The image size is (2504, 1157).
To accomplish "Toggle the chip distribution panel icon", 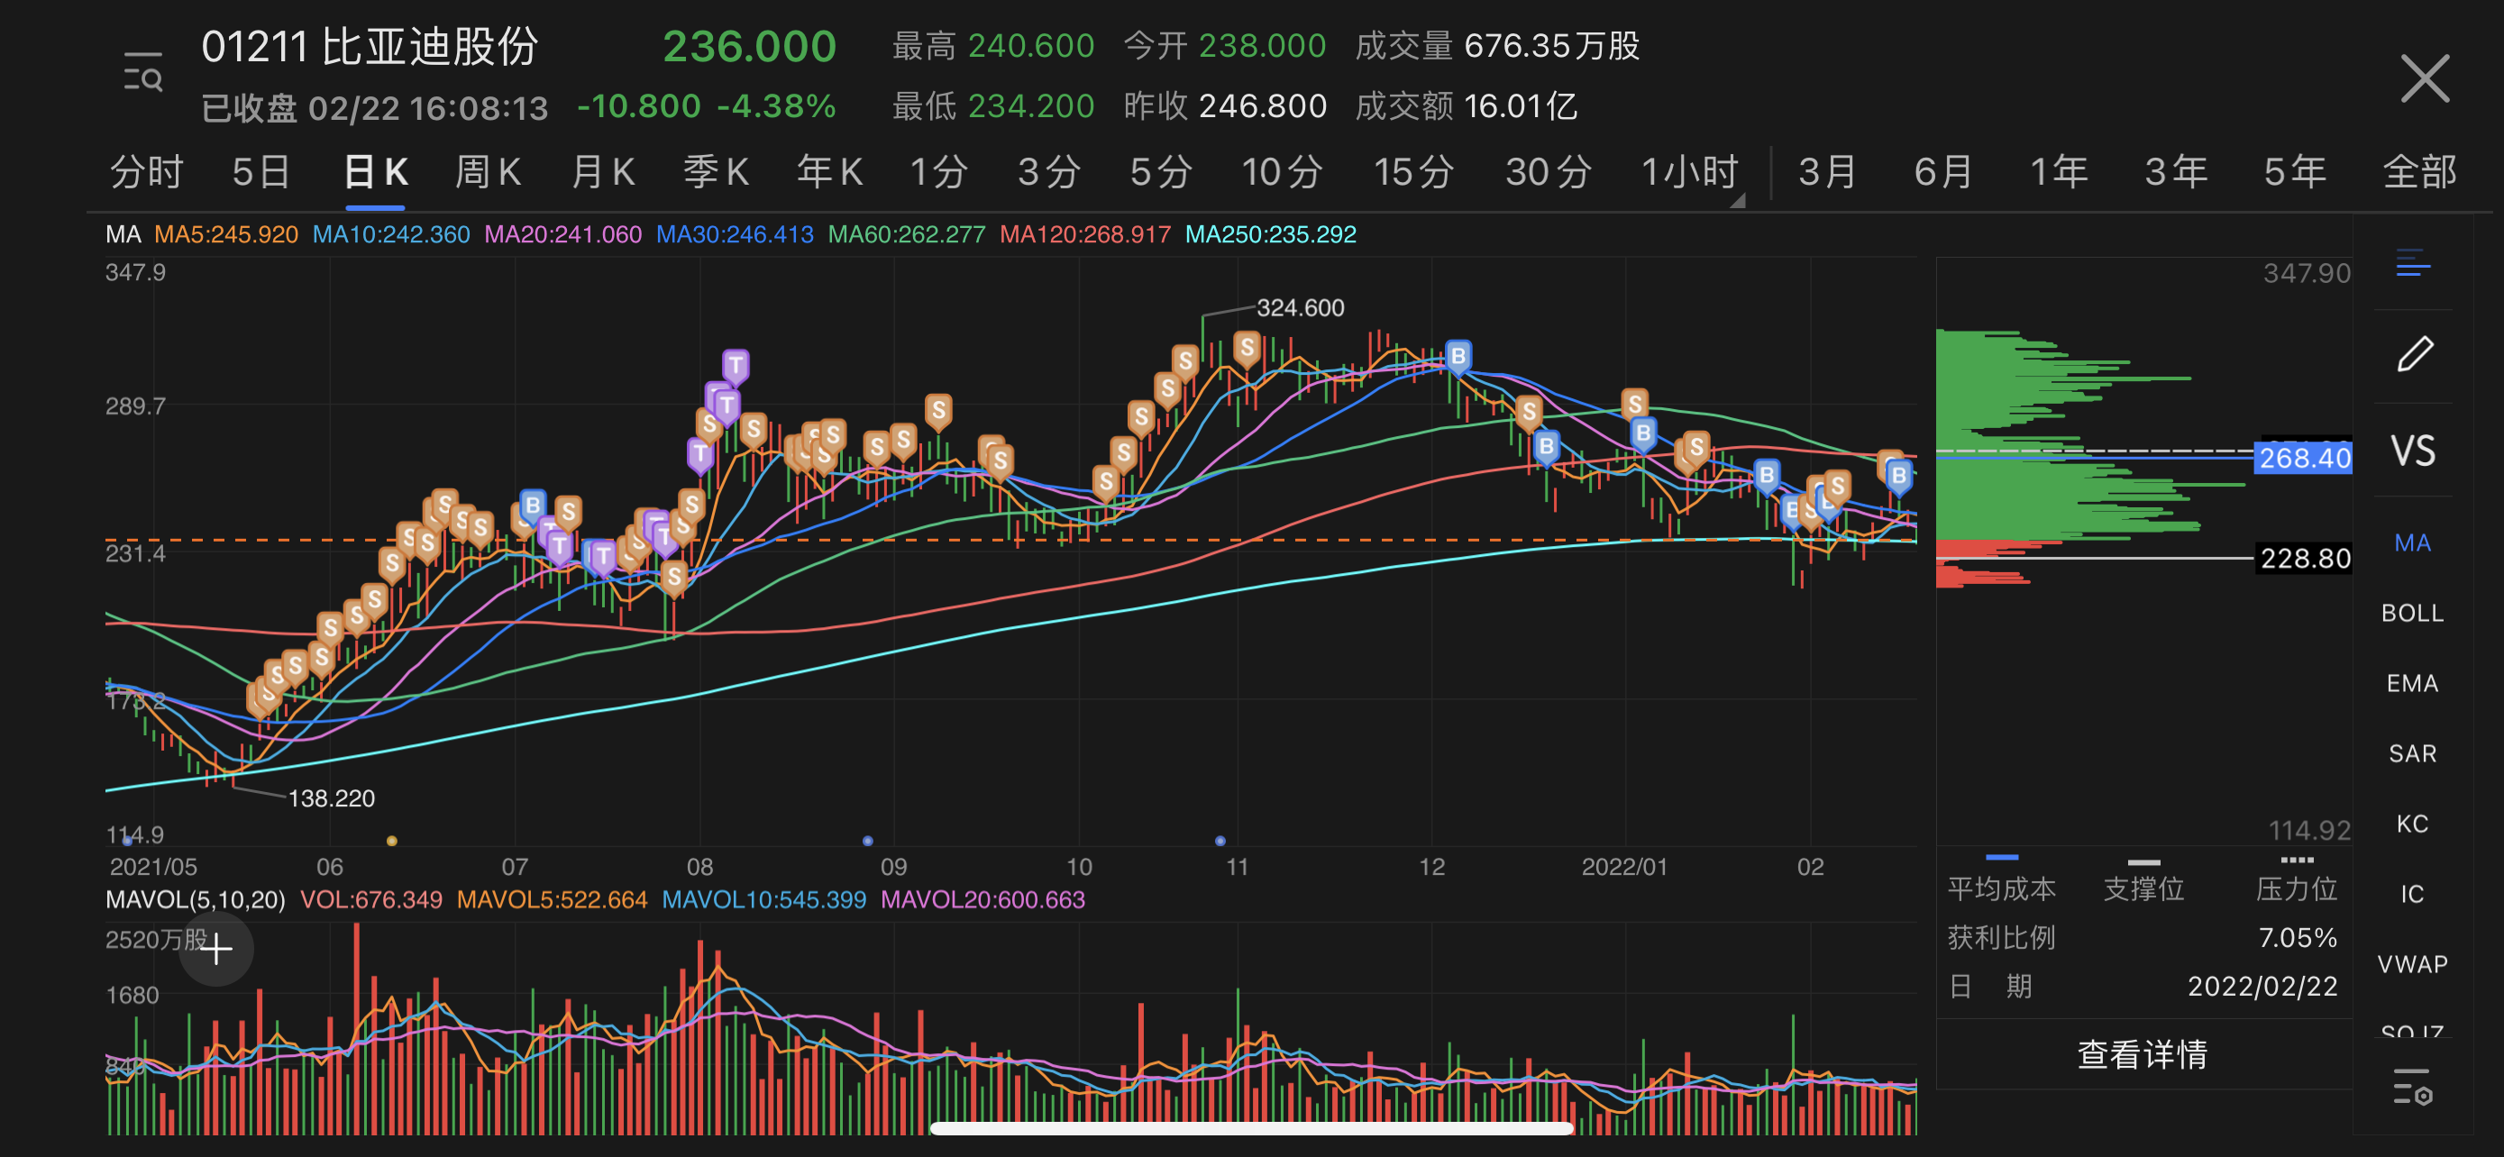I will pyautogui.click(x=2413, y=263).
